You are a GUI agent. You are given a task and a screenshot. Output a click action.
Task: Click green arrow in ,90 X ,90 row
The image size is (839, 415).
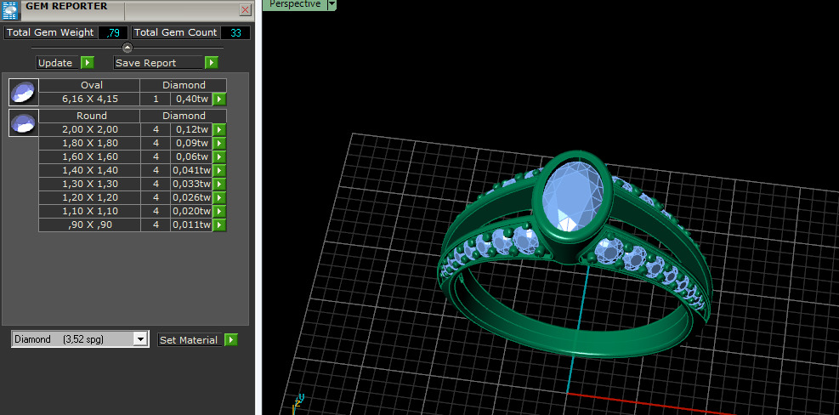(219, 225)
